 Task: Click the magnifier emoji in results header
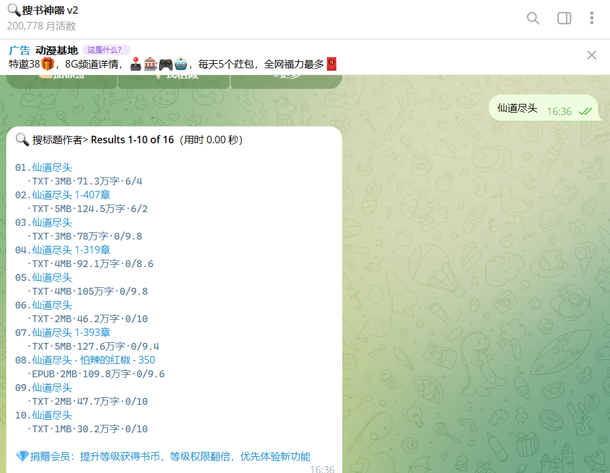[22, 140]
